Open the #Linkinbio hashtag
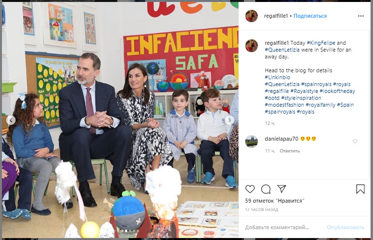 coord(277,77)
